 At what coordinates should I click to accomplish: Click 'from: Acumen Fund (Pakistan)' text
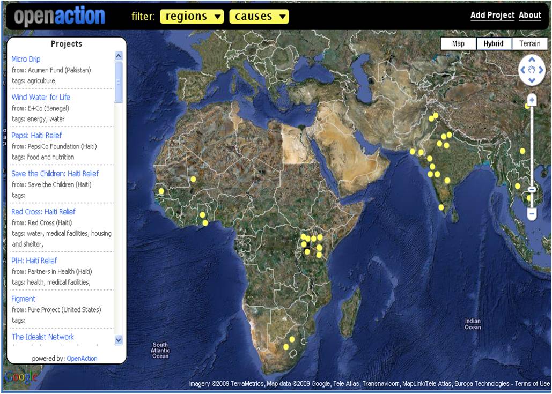[x=51, y=70]
